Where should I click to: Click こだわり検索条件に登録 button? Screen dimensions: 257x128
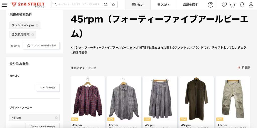coord(41,46)
